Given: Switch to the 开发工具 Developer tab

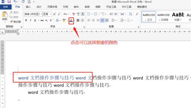Looking at the screenshot, I should pos(111,7).
